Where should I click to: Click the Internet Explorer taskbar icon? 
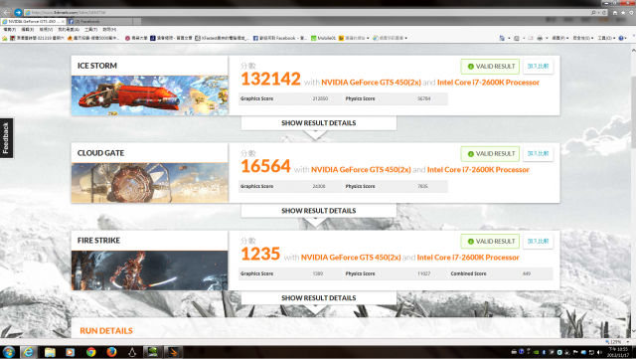[28, 352]
